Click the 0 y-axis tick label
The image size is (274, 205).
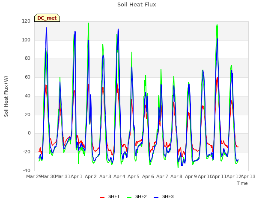click(x=29, y=133)
